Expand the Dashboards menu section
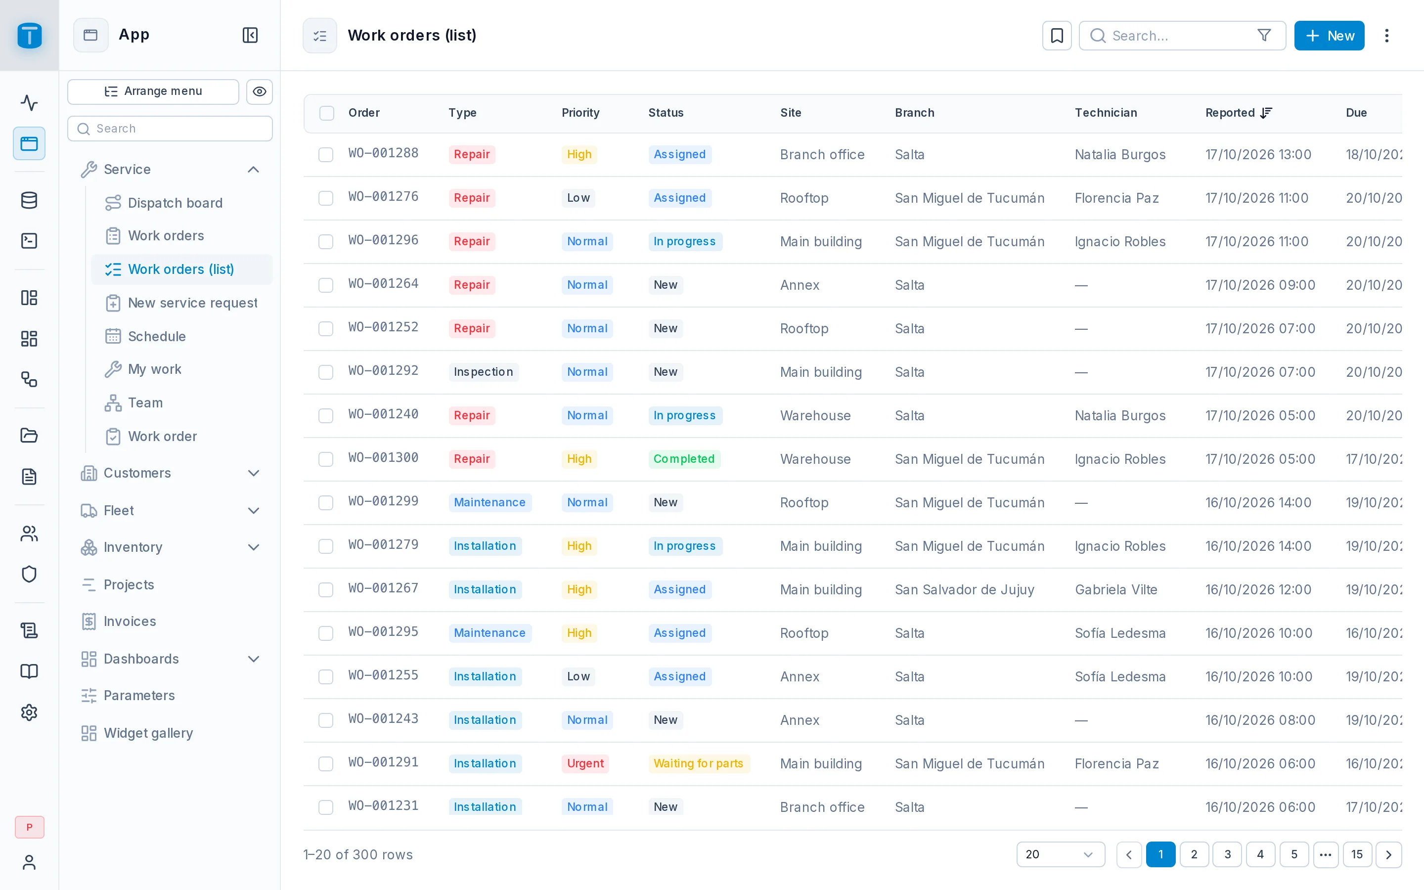This screenshot has height=890, width=1424. [x=253, y=659]
